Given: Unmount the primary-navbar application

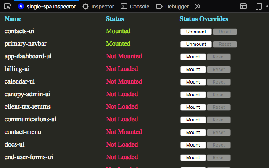Looking at the screenshot, I should 196,44.
